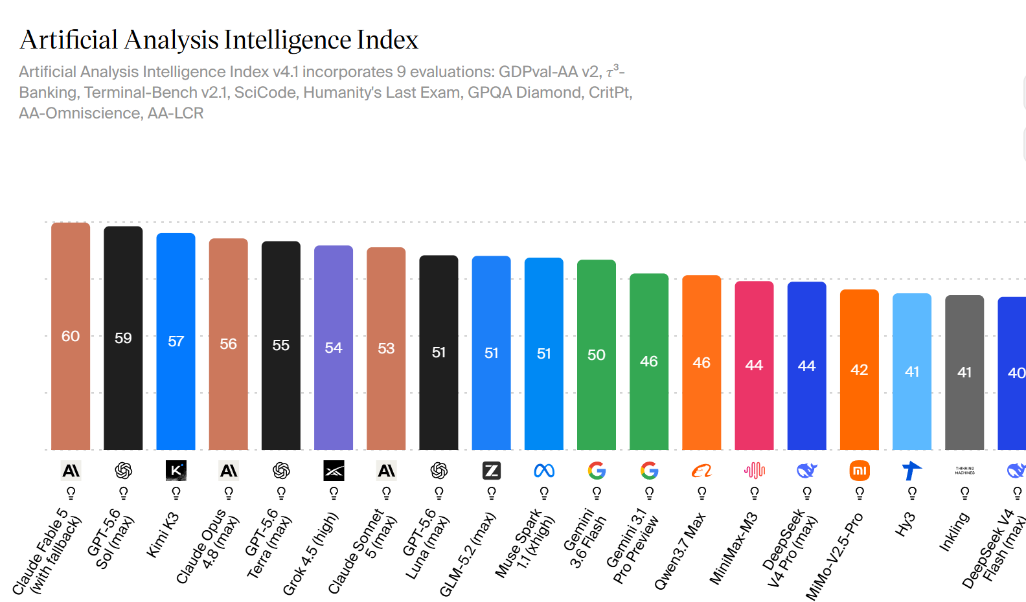Select the Claude Fable 5 bar showing 60
1026x602 pixels.
pos(71,336)
